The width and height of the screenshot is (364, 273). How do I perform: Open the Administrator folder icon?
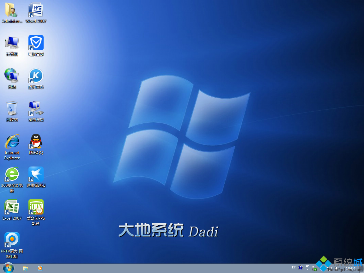point(12,13)
